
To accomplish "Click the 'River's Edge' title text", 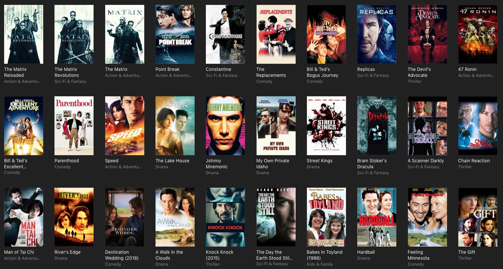I will (x=67, y=252).
